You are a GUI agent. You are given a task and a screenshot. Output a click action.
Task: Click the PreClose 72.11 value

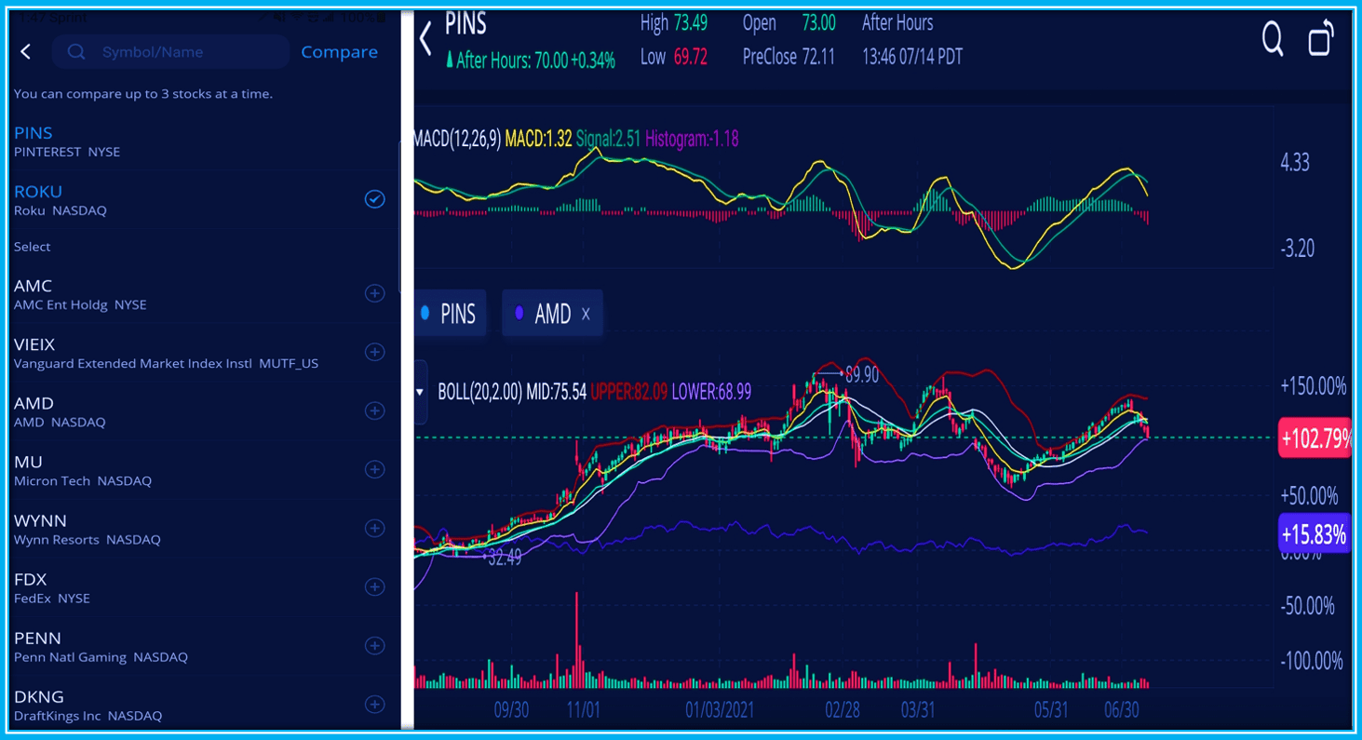coord(789,57)
